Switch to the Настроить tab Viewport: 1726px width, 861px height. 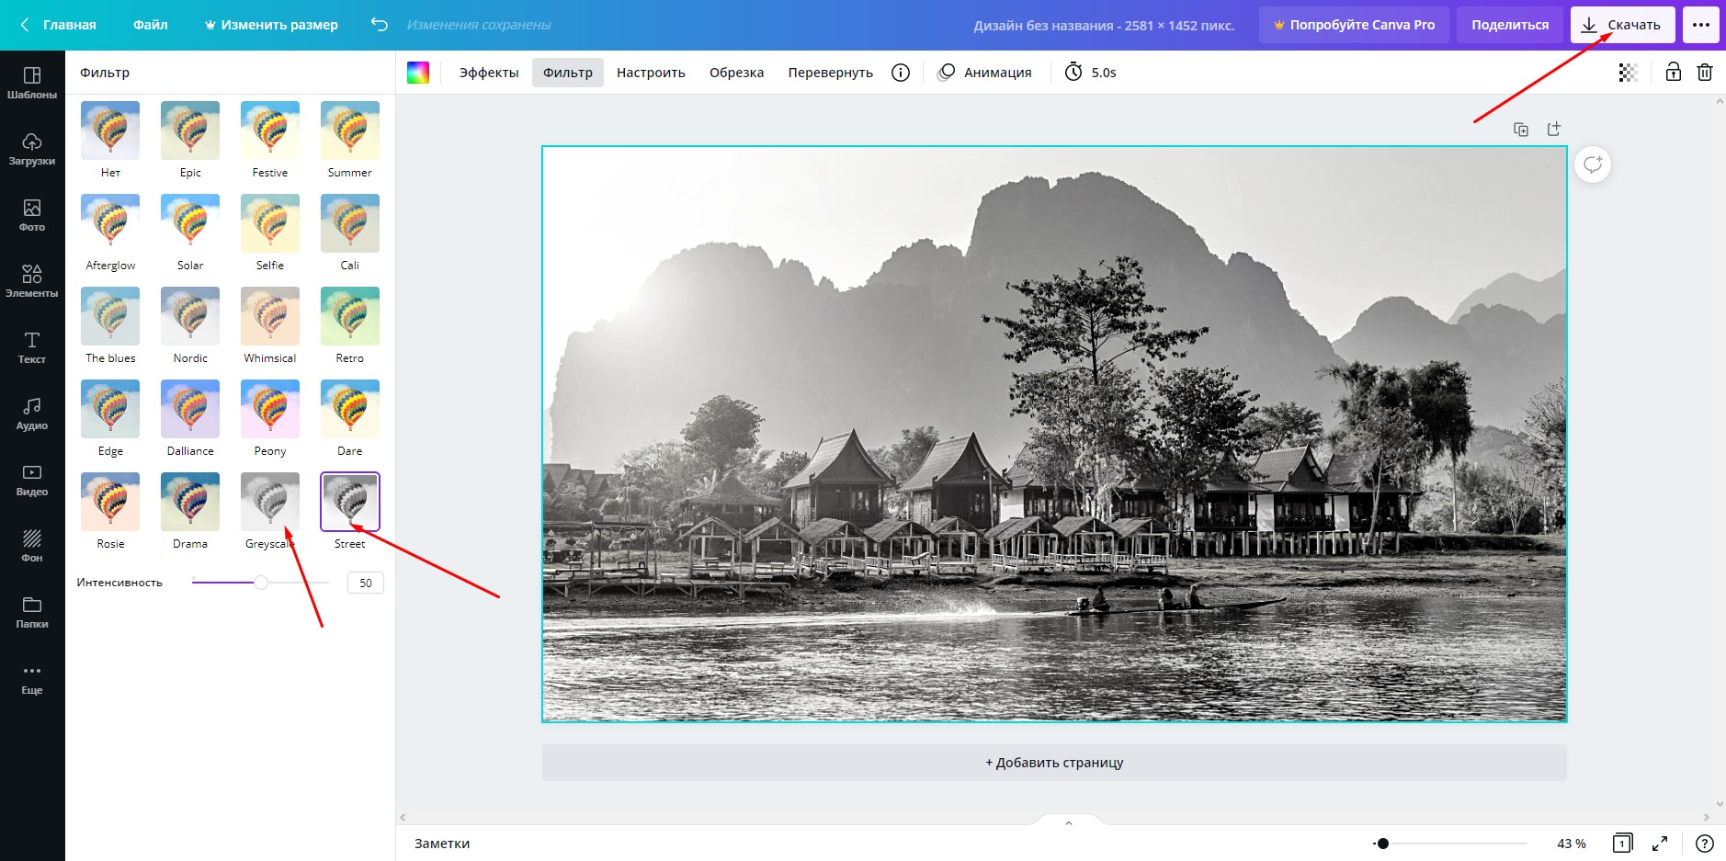pyautogui.click(x=650, y=72)
